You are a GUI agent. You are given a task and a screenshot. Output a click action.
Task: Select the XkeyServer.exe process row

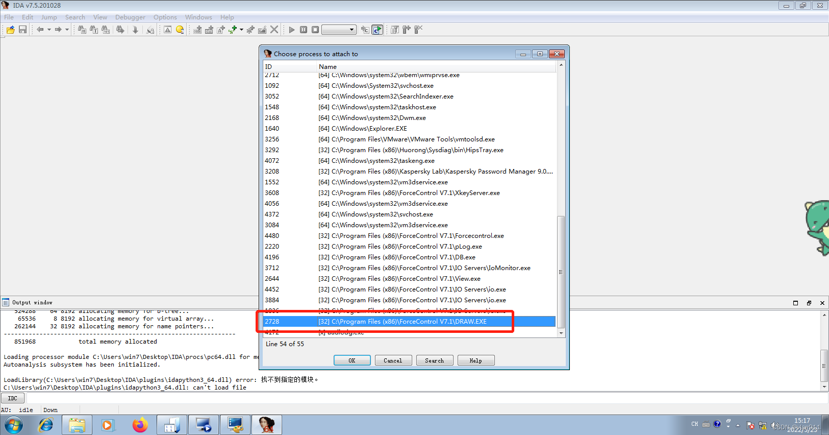[x=409, y=193]
